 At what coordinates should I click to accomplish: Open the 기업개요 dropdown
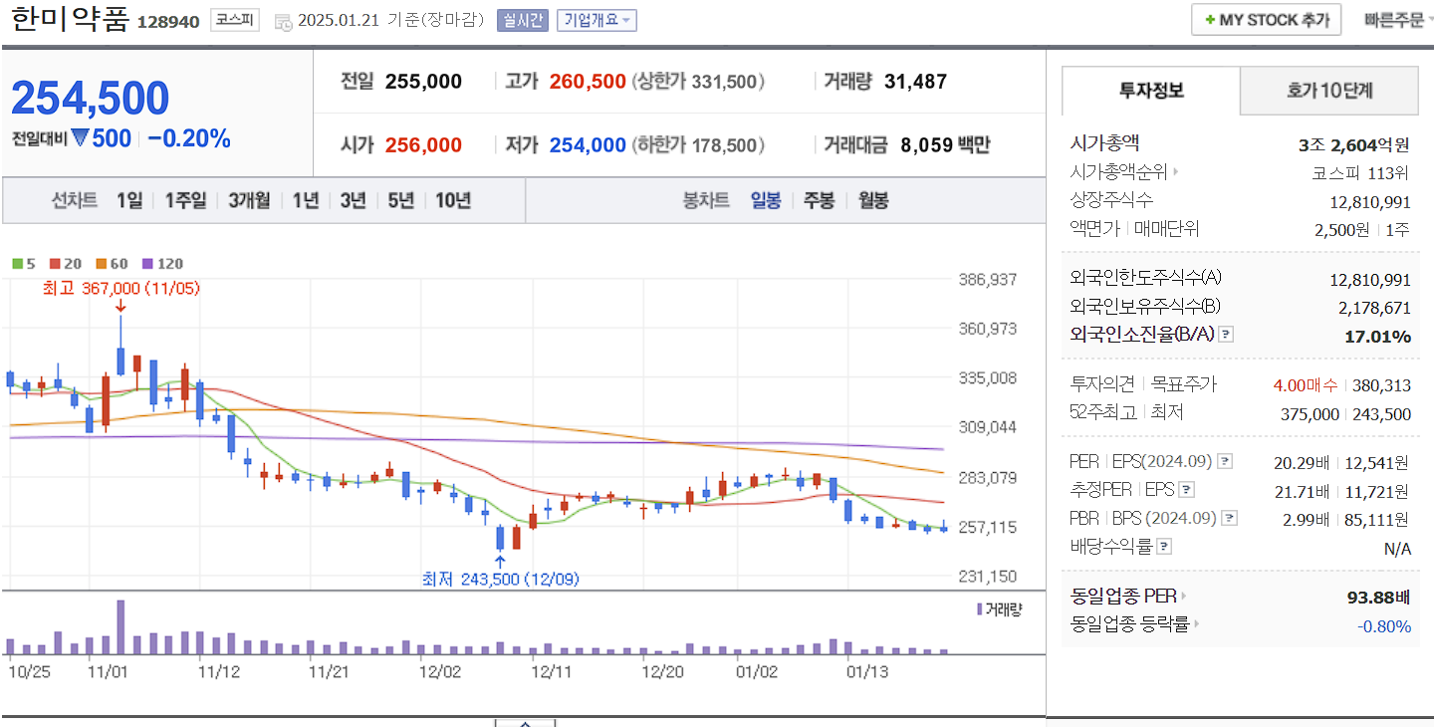(x=597, y=20)
